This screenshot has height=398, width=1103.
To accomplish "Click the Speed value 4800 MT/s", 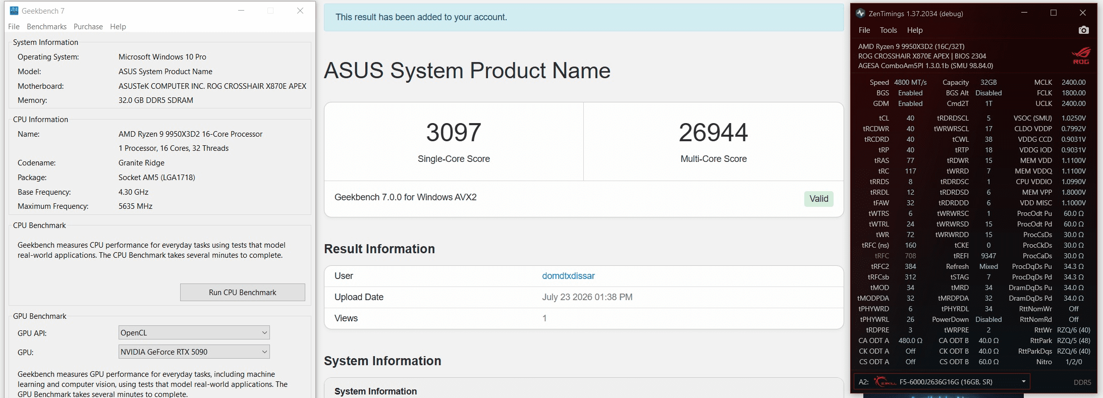I will 910,82.
